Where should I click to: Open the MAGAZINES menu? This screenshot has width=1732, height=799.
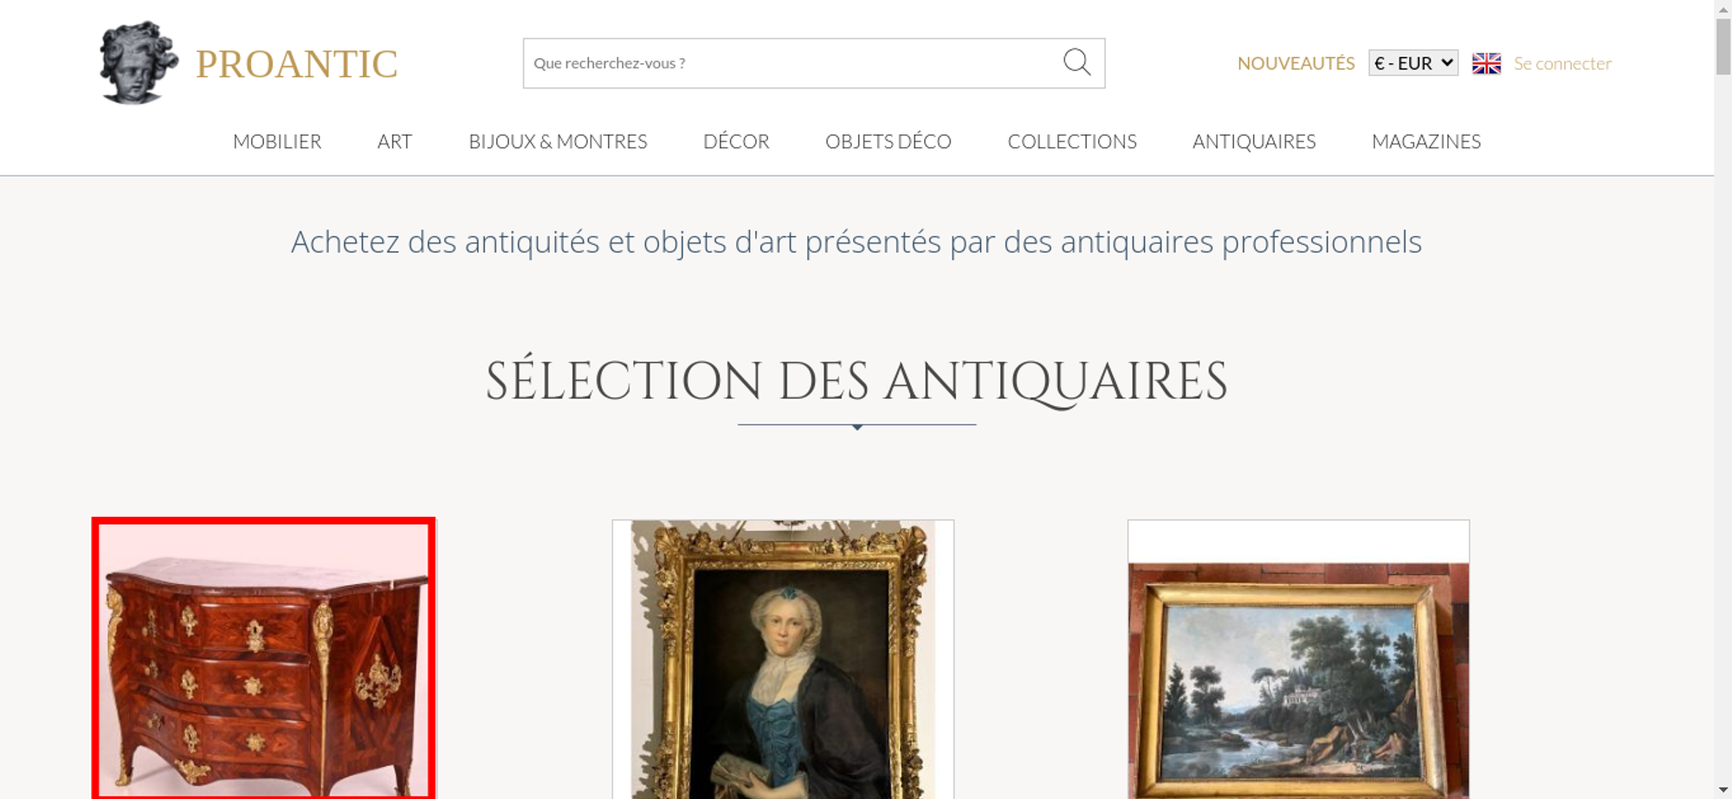coord(1426,141)
